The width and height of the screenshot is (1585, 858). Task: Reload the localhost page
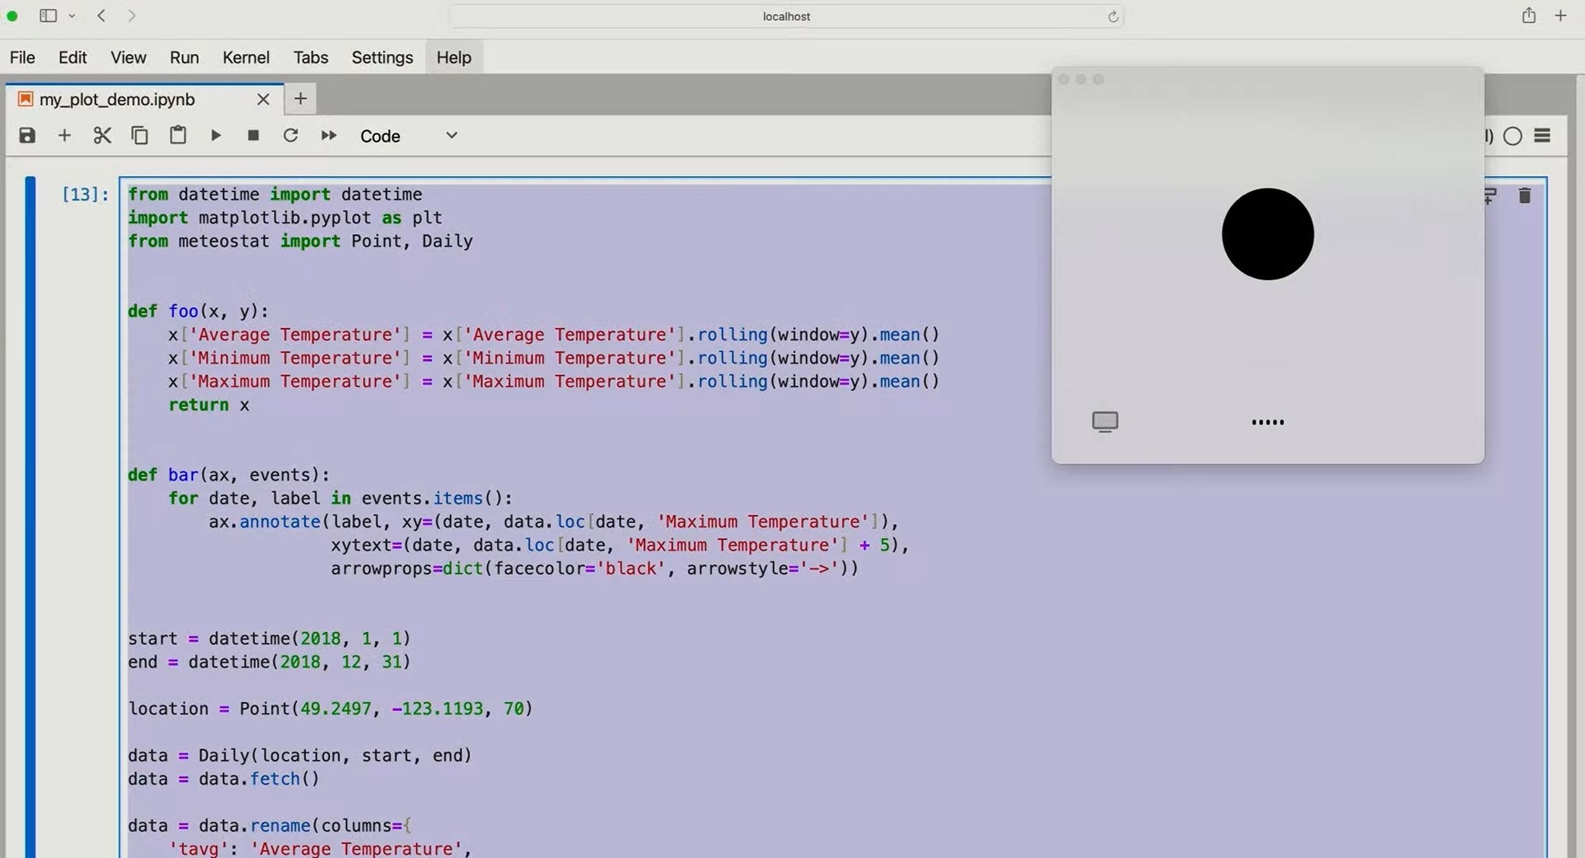(1113, 17)
